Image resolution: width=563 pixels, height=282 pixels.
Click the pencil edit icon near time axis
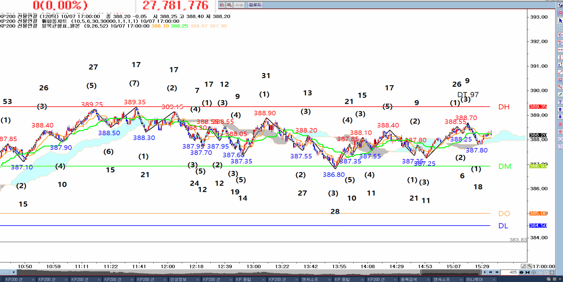[524, 266]
